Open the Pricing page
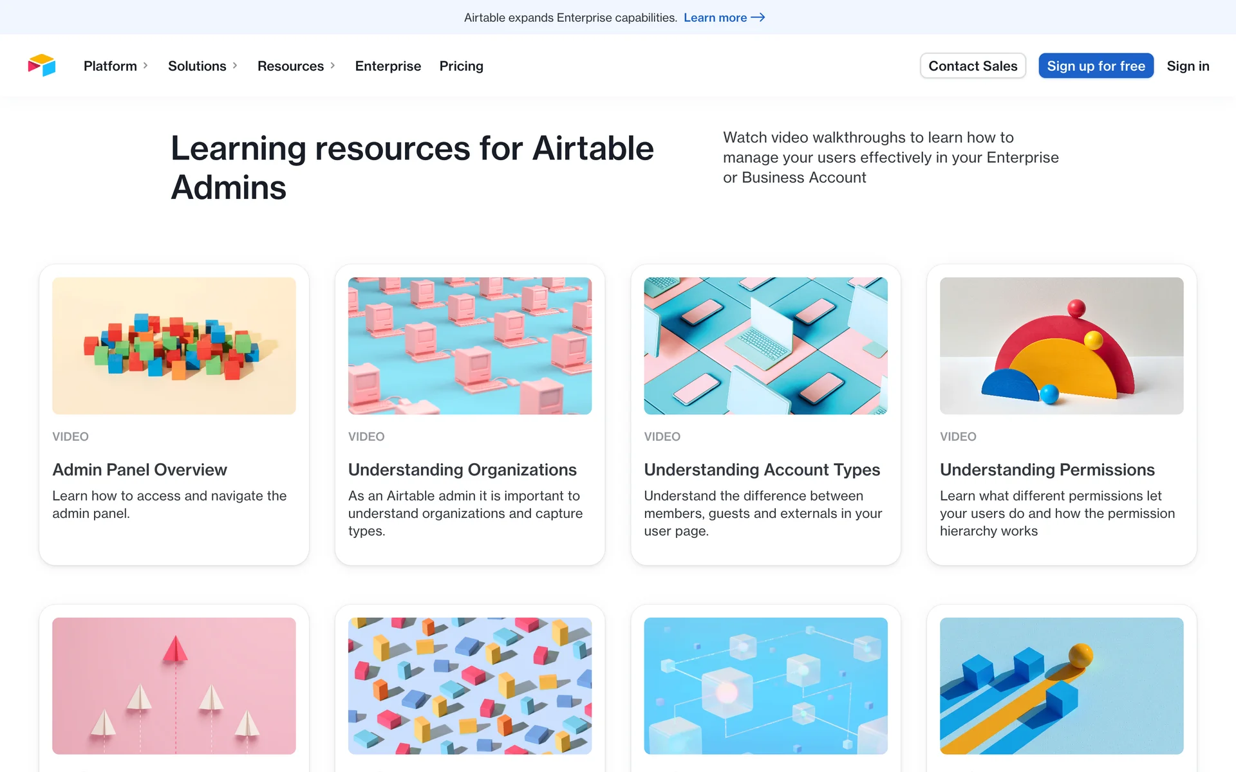1236x772 pixels. click(x=461, y=66)
